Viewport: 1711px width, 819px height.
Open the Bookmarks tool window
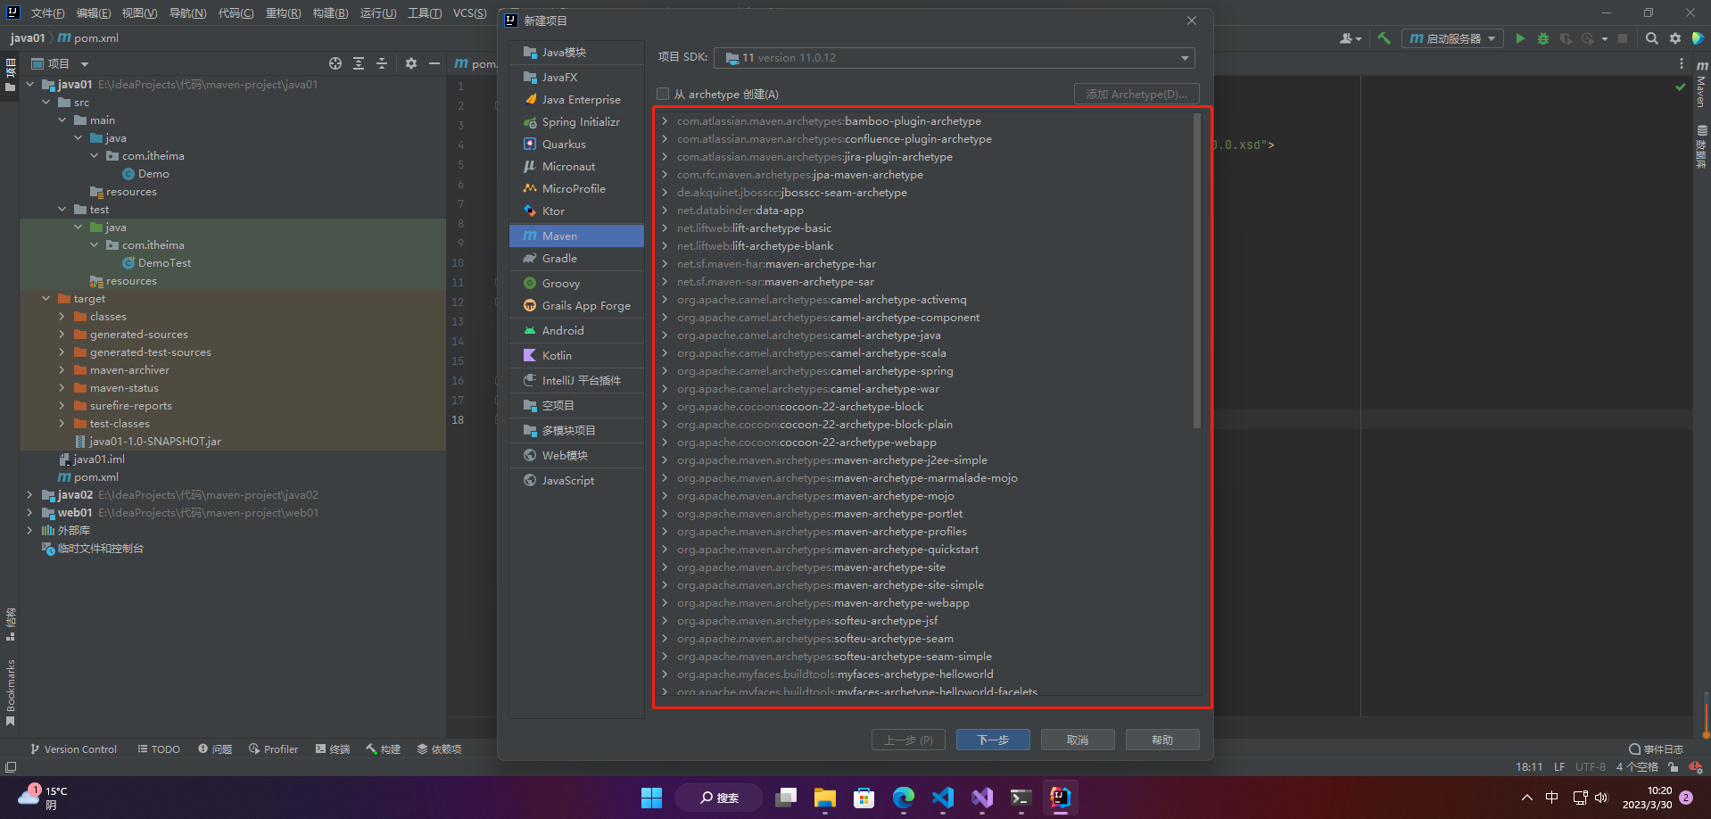coord(11,692)
